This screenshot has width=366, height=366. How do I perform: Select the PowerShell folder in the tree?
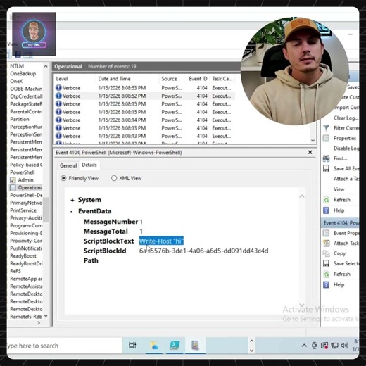click(23, 172)
